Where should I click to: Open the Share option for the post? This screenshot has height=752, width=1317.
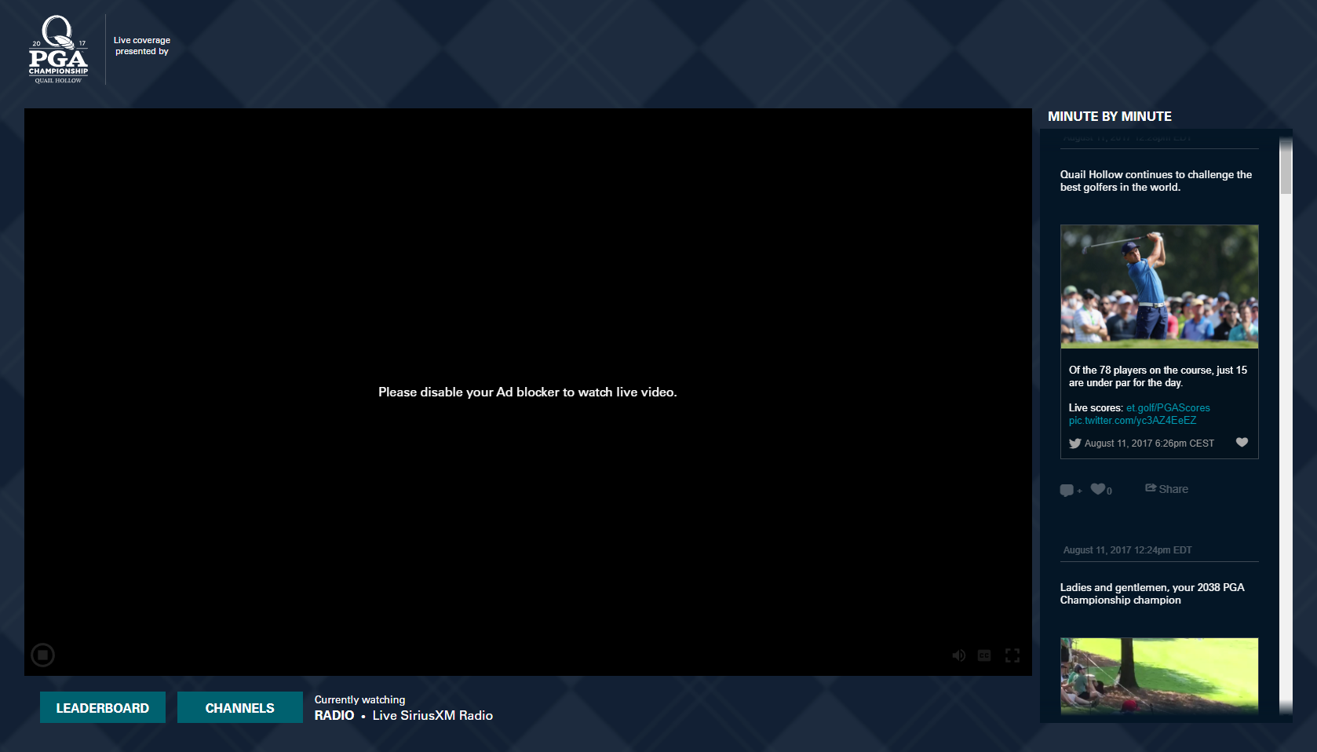point(1166,488)
